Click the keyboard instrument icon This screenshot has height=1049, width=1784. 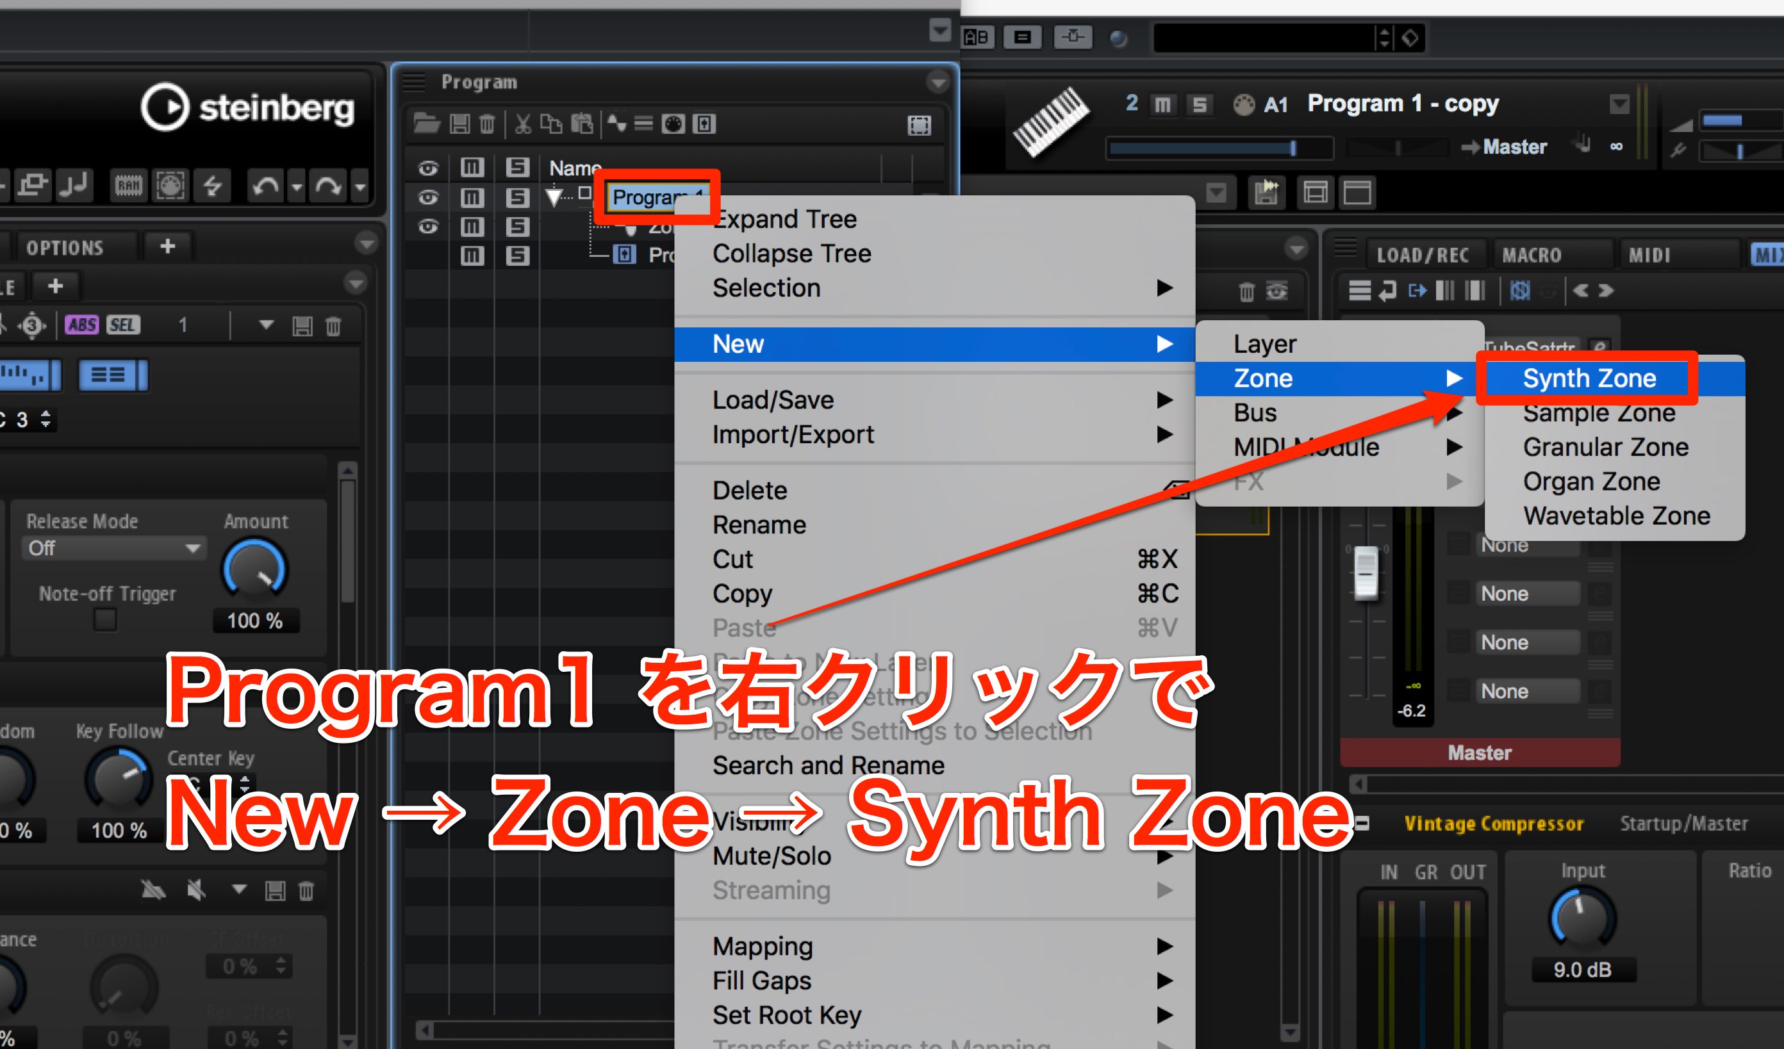[1050, 120]
